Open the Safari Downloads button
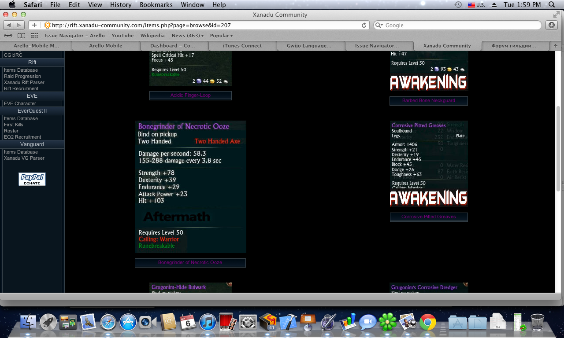Screen dimensions: 564x338 click(552, 25)
